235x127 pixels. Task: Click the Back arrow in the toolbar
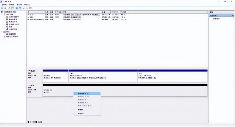pos(2,8)
